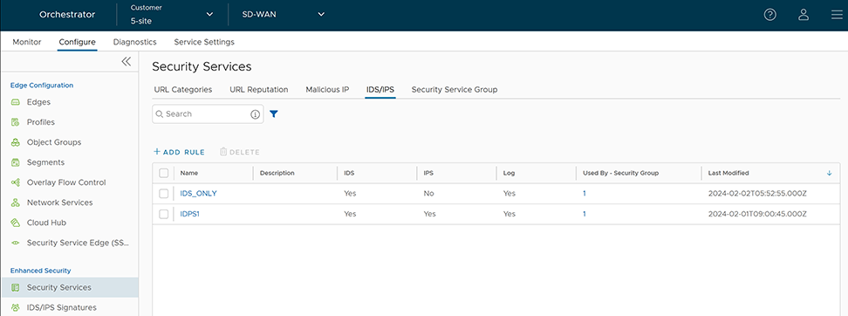
Task: Toggle the select-all header checkbox
Action: click(x=164, y=173)
